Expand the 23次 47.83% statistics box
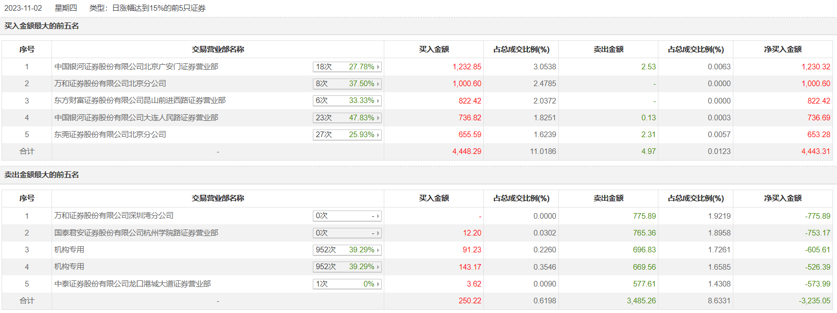The width and height of the screenshot is (837, 313). pyautogui.click(x=378, y=118)
